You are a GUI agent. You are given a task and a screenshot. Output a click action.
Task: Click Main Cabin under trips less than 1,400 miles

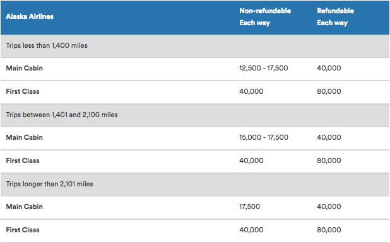tap(25, 68)
